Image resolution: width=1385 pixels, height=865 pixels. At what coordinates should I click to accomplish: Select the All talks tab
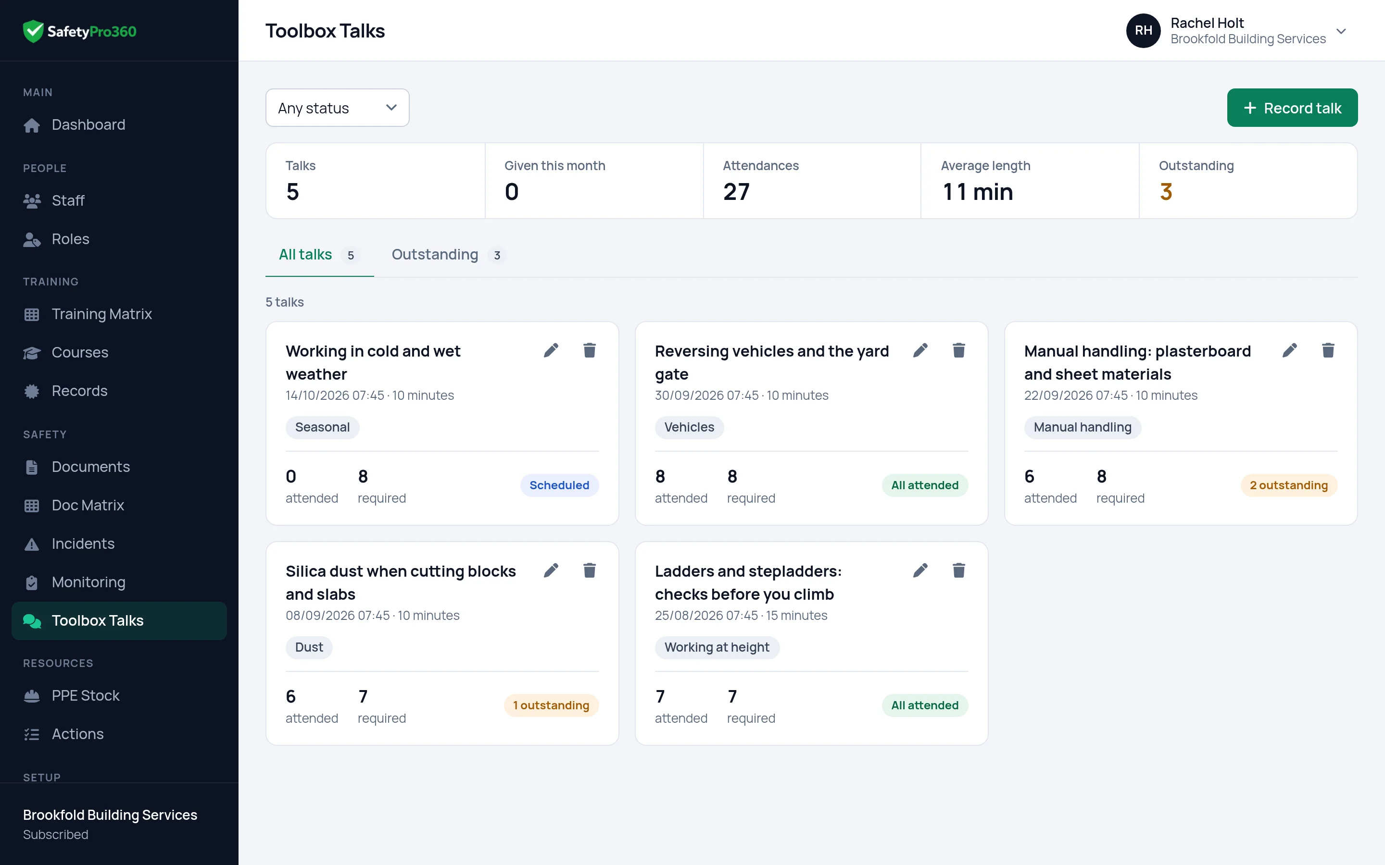click(319, 255)
